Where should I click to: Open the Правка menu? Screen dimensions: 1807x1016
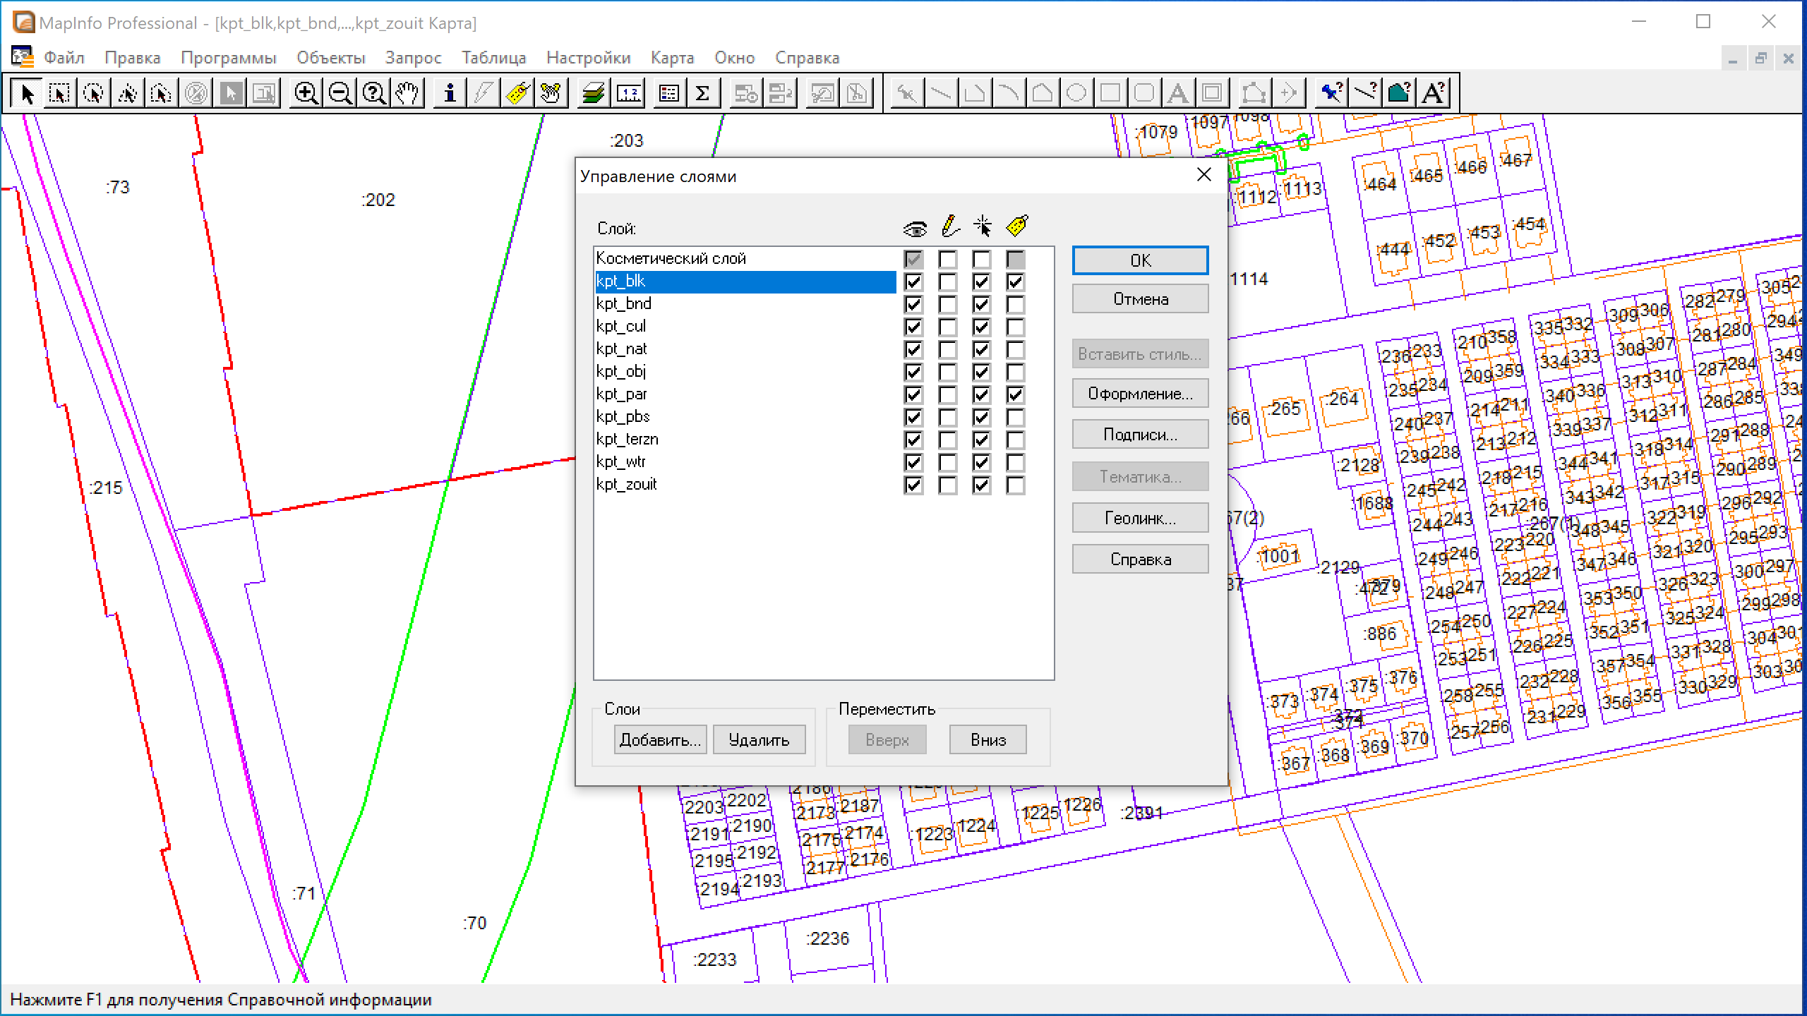(133, 58)
